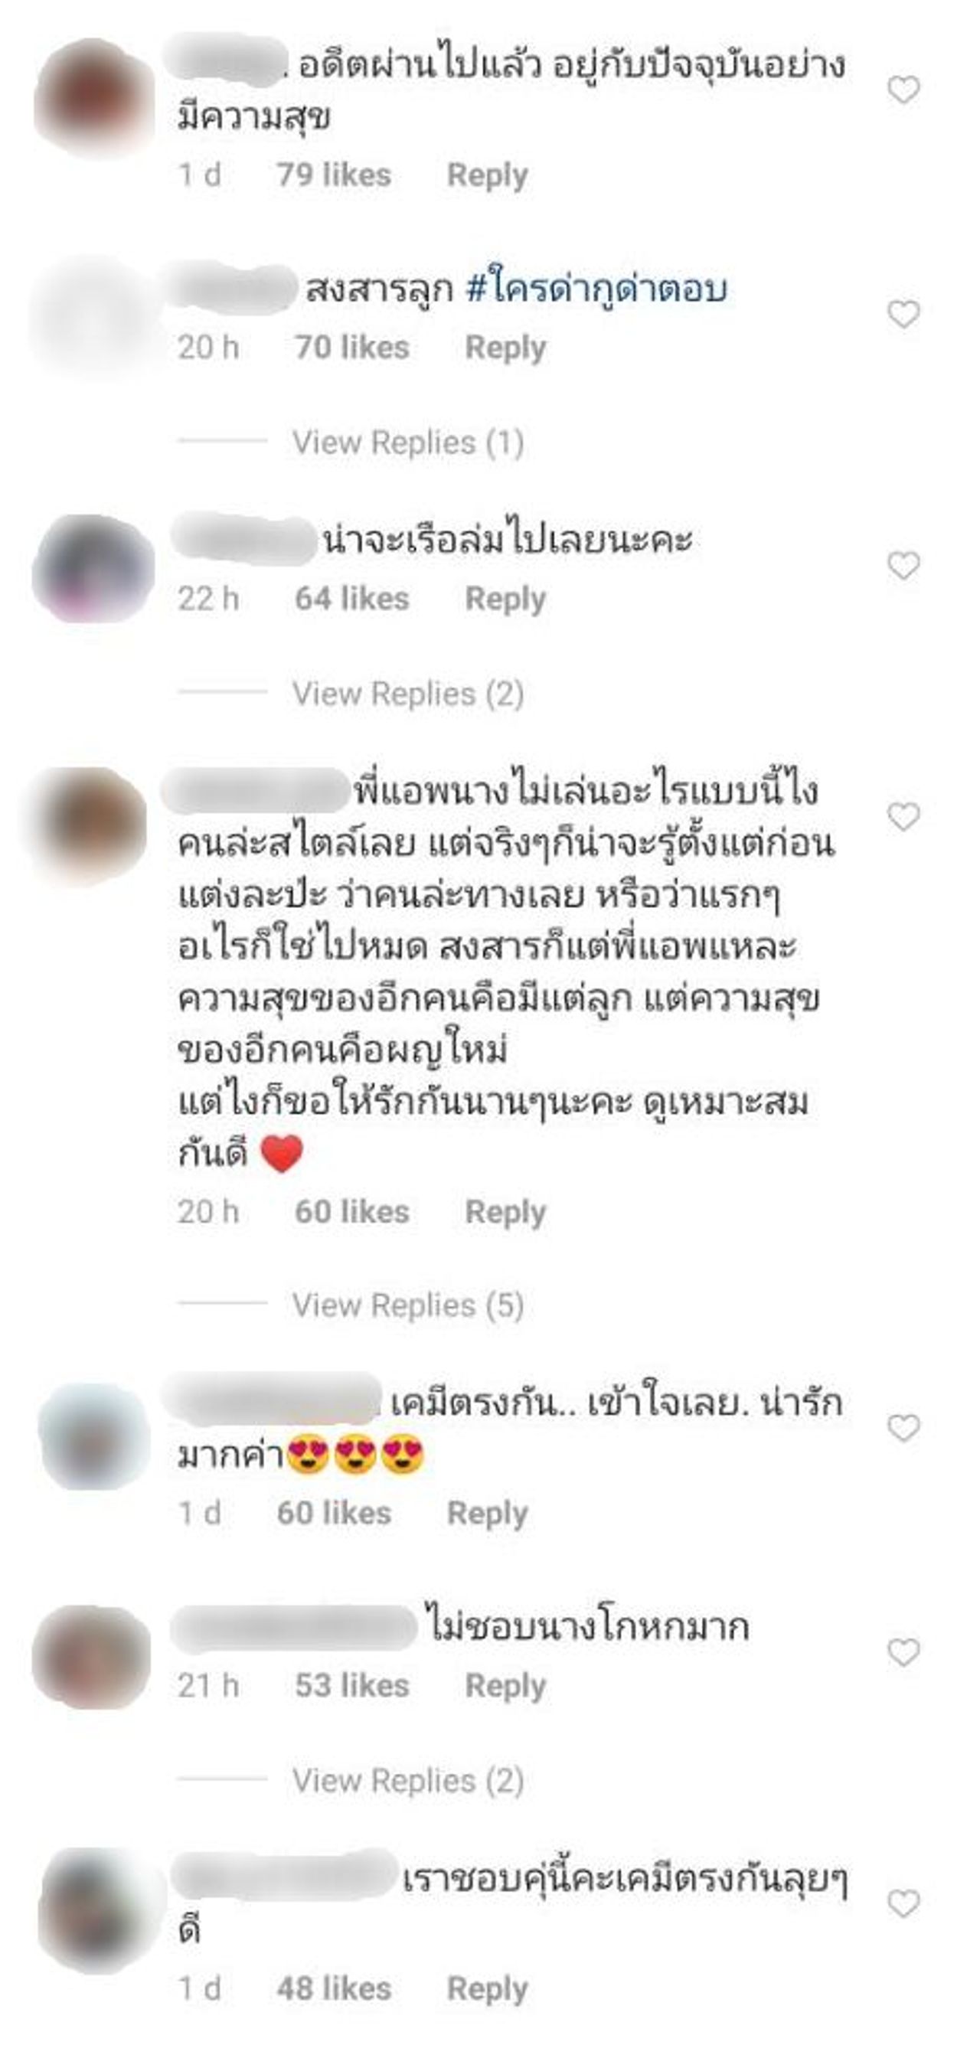Image resolution: width=980 pixels, height=2058 pixels.
Task: Like the comment with three heart-eyes emojis
Action: tap(903, 1428)
